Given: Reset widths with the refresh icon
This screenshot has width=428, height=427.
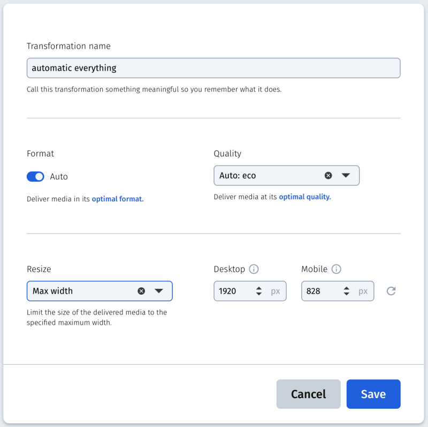Looking at the screenshot, I should click(391, 291).
